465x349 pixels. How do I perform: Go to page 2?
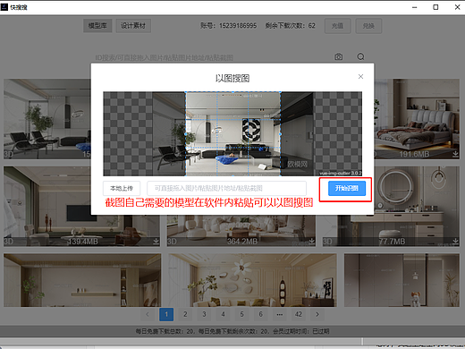click(185, 314)
